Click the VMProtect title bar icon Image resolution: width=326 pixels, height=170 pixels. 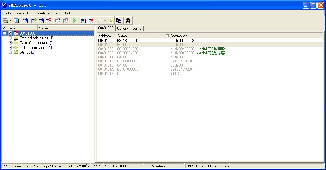4,5
